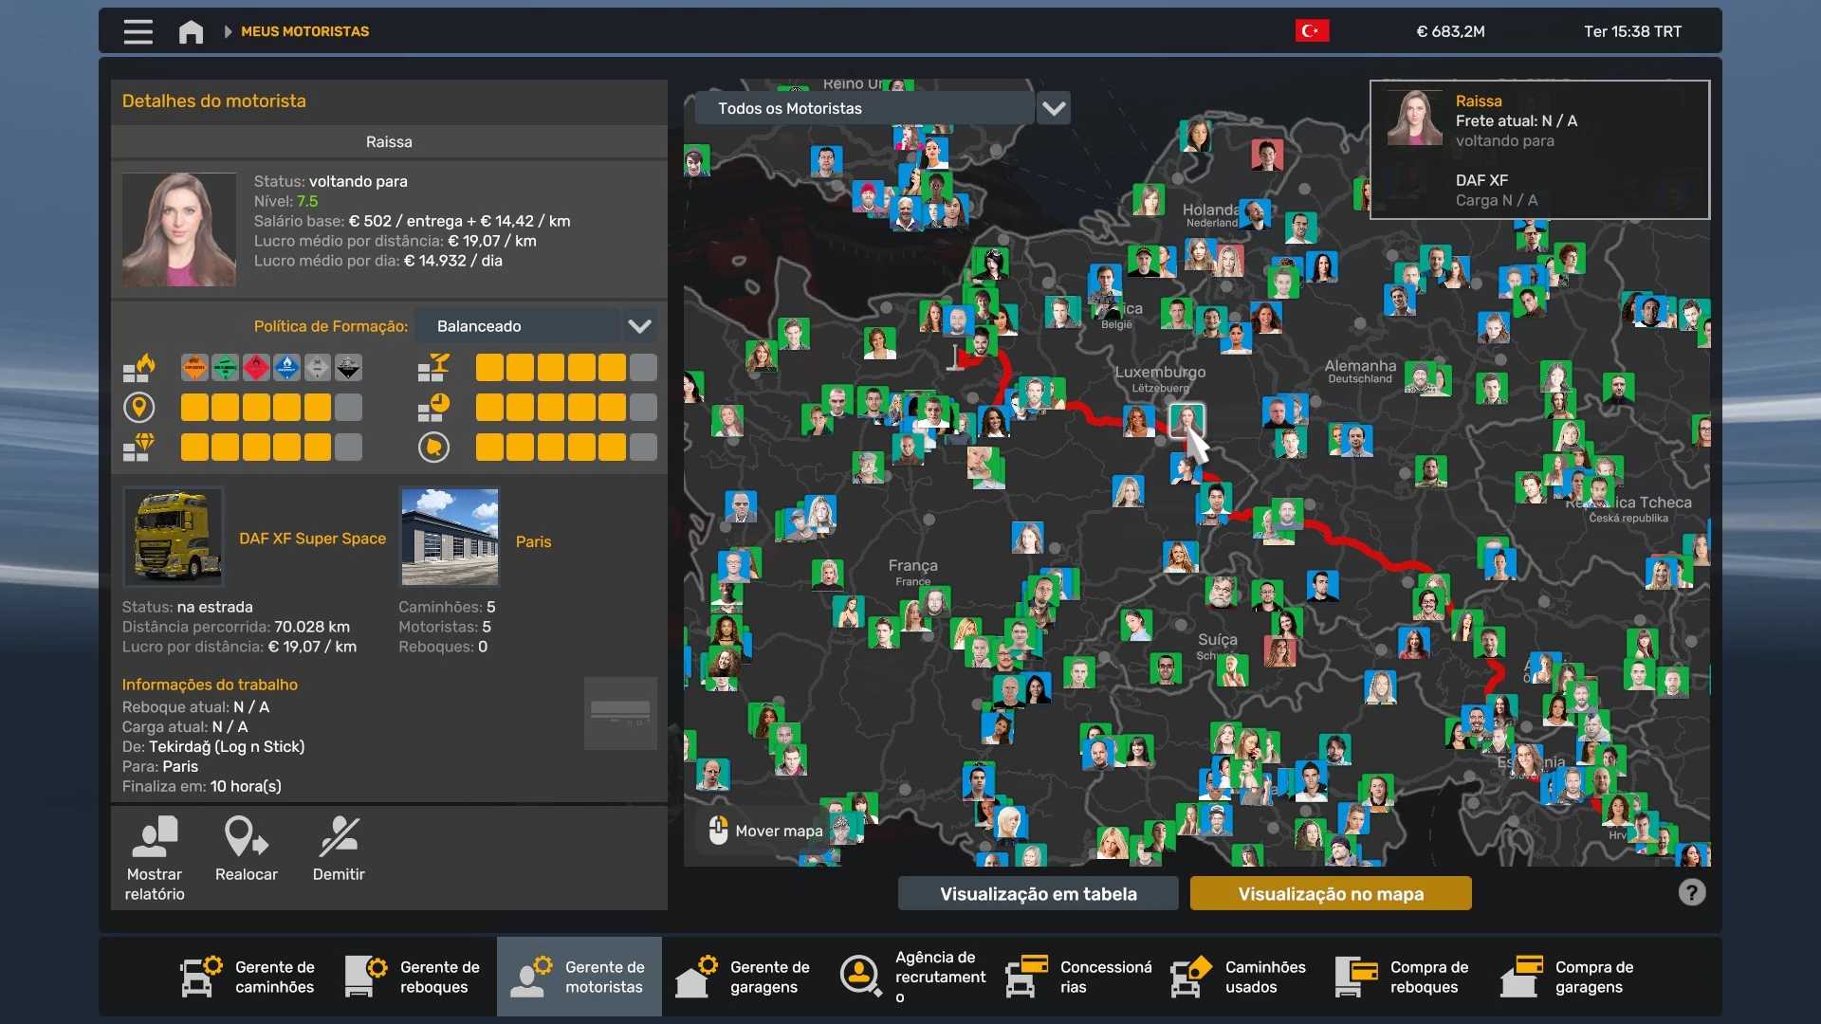Click the Turkey flag icon
This screenshot has height=1024, width=1821.
point(1312,31)
